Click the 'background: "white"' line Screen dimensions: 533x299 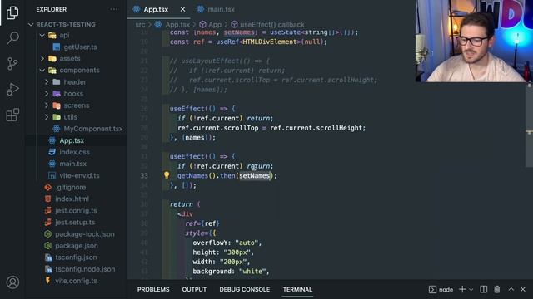[x=231, y=272]
